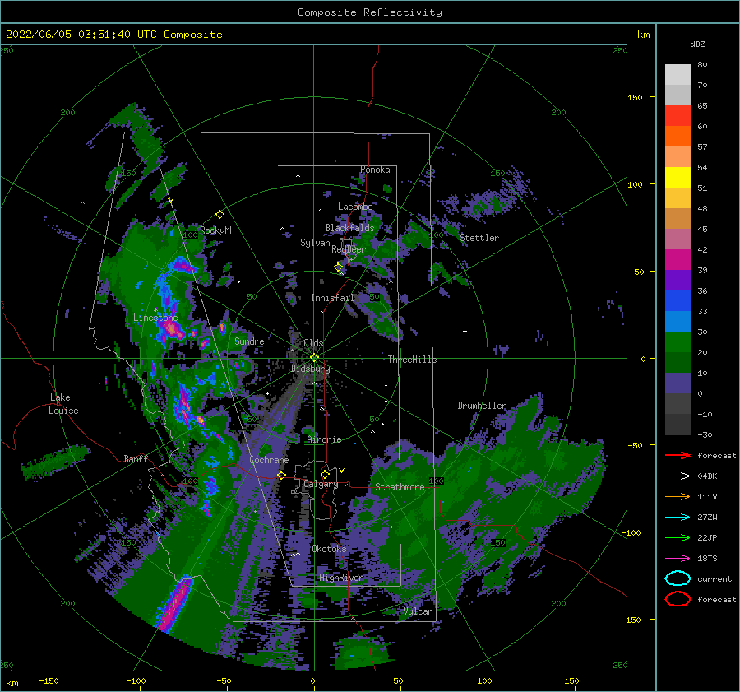Click the Banff label
This screenshot has height=692, width=740.
tap(136, 458)
